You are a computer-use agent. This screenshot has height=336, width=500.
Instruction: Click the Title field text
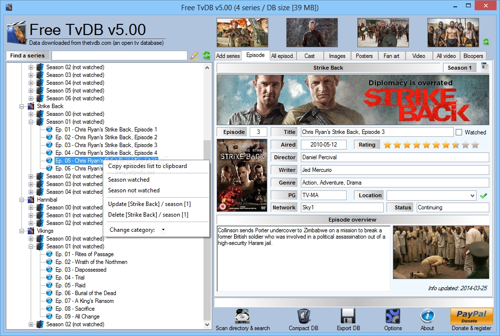pyautogui.click(x=377, y=132)
